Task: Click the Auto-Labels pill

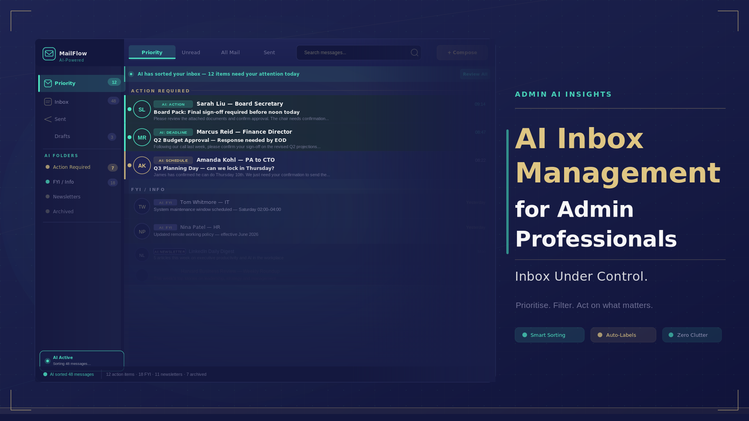Action: [x=623, y=335]
